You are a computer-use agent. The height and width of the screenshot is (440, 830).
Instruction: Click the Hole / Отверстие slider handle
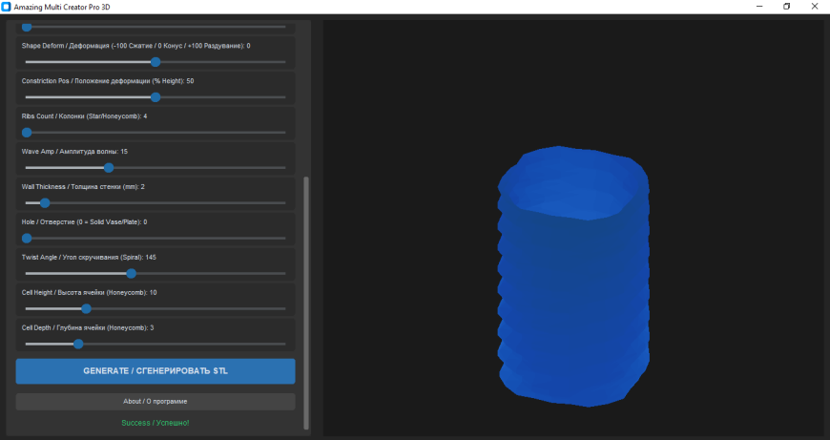point(27,239)
